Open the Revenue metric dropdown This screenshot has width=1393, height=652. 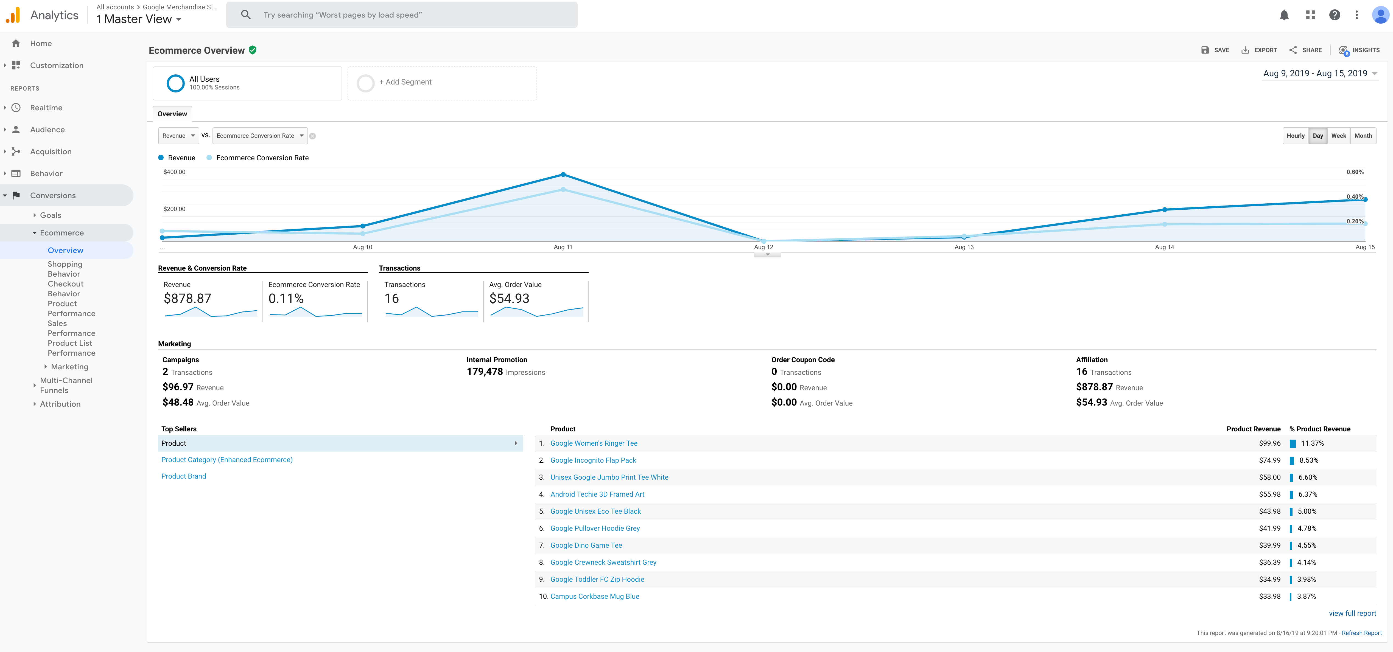pyautogui.click(x=178, y=136)
